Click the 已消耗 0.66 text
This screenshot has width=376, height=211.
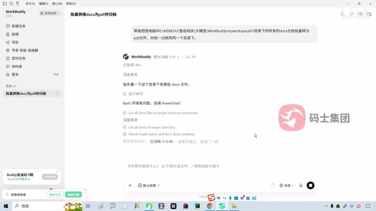162,142
